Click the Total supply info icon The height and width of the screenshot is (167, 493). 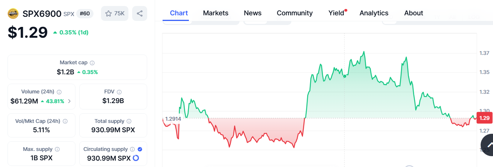coord(129,121)
